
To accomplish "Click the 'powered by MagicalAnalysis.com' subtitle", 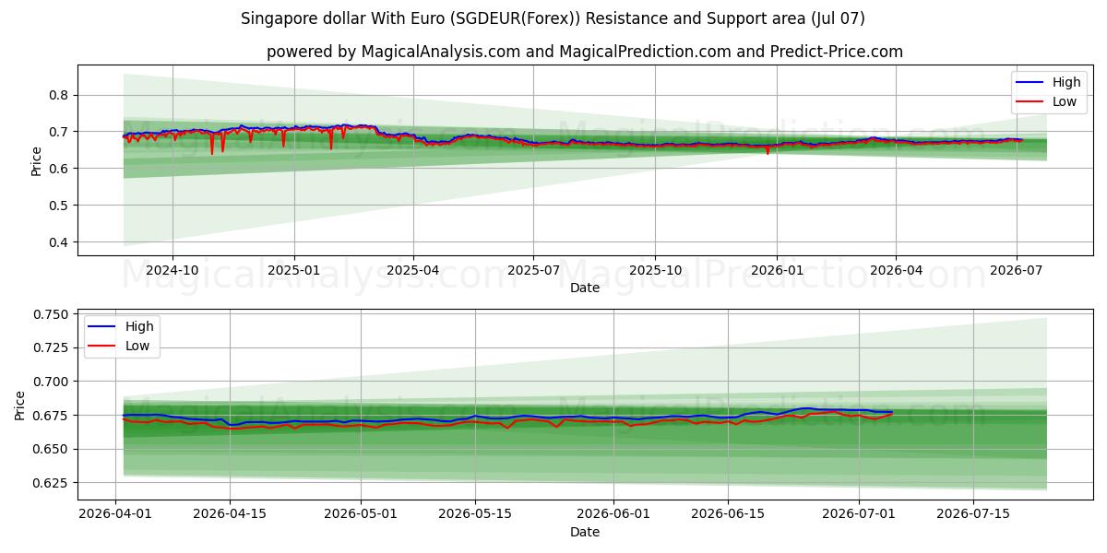I will tap(585, 52).
